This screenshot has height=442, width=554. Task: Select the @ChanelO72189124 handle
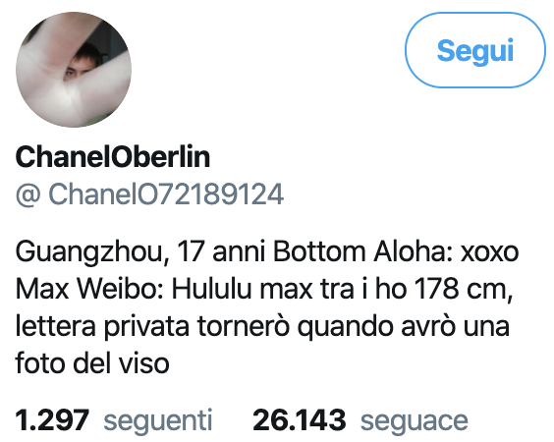point(149,193)
